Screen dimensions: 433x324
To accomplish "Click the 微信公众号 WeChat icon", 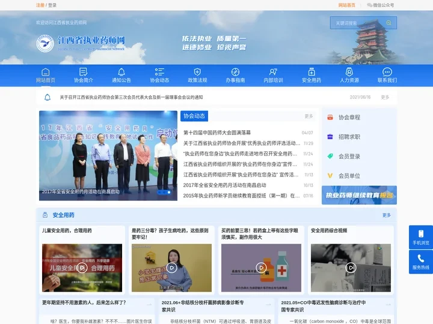I will coord(369,5).
